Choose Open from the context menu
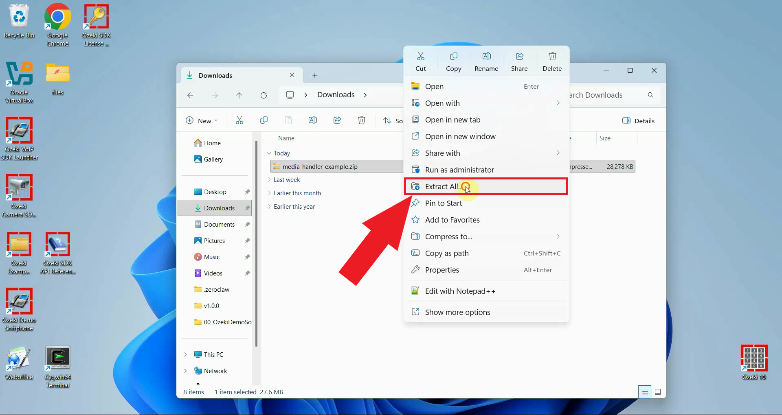782x415 pixels. pos(486,86)
